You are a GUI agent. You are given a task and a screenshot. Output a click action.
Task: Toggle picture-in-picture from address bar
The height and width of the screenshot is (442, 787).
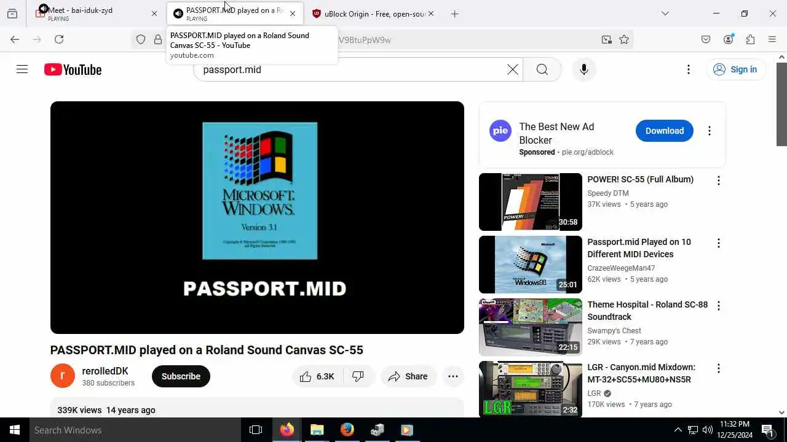[607, 39]
